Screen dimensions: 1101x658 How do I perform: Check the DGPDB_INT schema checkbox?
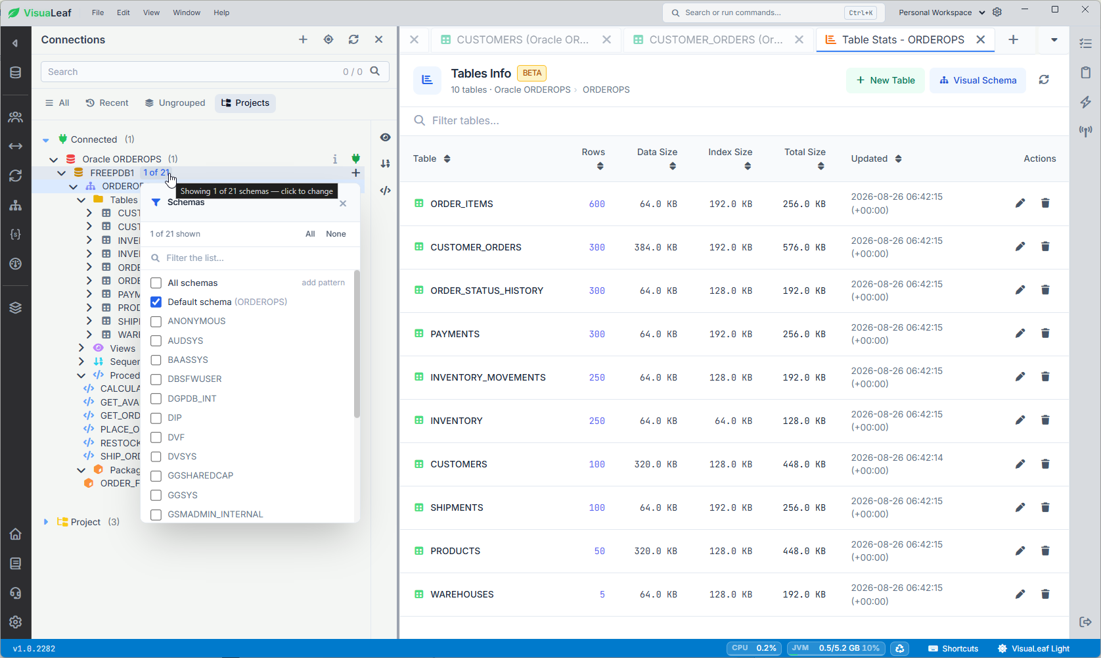coord(156,398)
